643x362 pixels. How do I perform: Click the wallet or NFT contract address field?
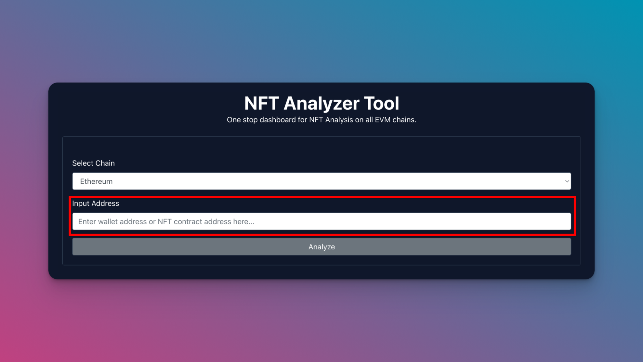click(321, 221)
